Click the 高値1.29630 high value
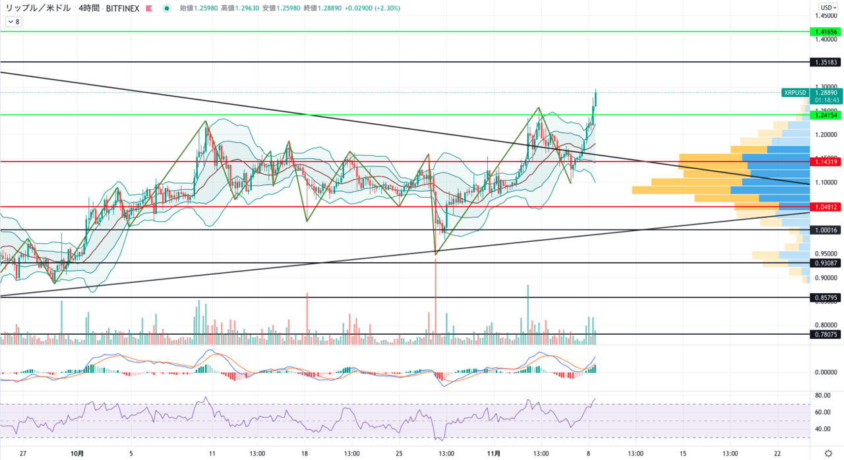 tap(240, 9)
